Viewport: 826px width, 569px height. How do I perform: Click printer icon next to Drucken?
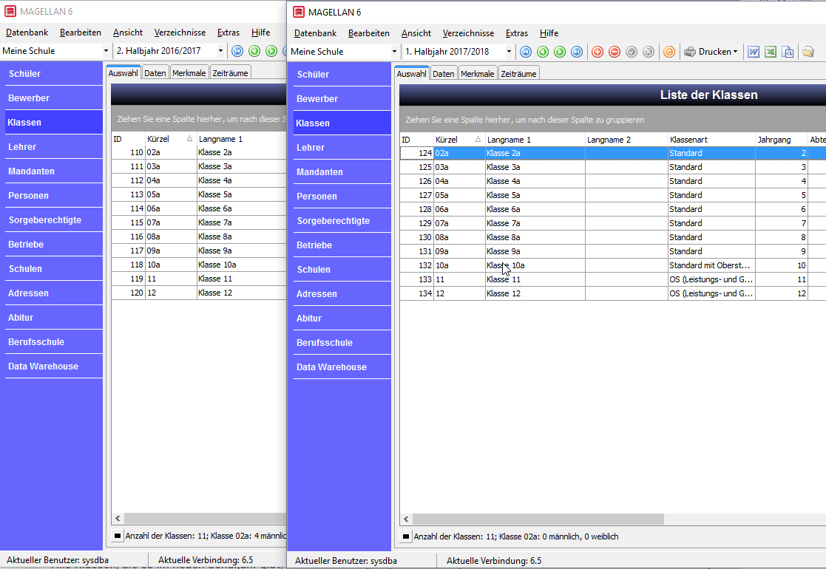(x=689, y=52)
